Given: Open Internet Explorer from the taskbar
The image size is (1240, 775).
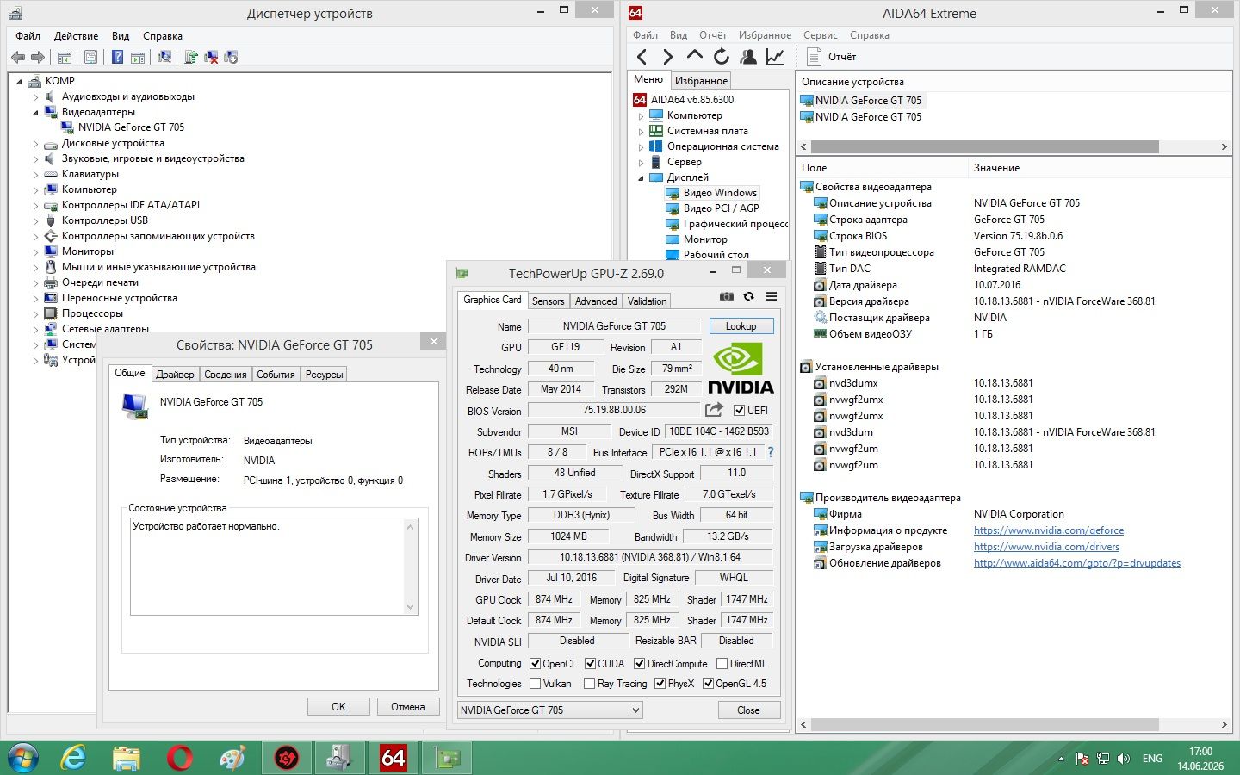Looking at the screenshot, I should (x=74, y=758).
